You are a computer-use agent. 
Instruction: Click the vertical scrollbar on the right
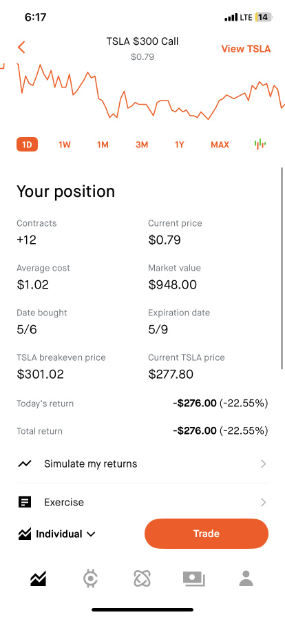[282, 269]
